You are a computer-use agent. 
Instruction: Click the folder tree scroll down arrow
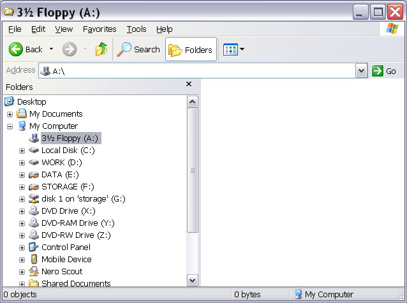click(x=193, y=281)
